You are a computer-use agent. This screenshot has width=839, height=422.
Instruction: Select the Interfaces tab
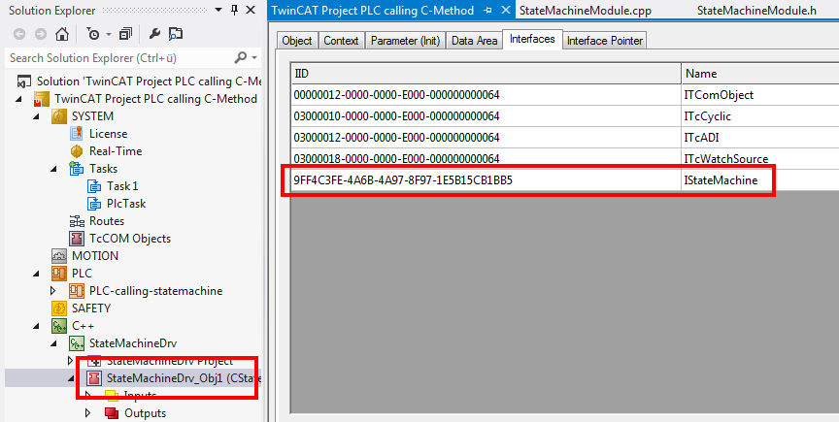coord(532,39)
